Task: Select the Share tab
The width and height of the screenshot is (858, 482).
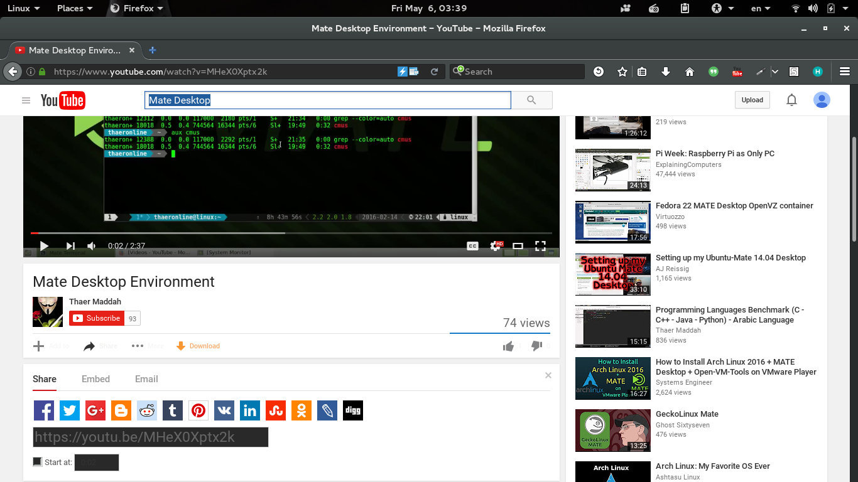Action: [x=45, y=379]
